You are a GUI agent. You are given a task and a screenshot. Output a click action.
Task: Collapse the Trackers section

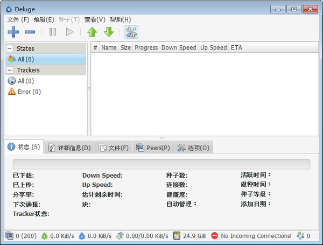click(x=10, y=70)
